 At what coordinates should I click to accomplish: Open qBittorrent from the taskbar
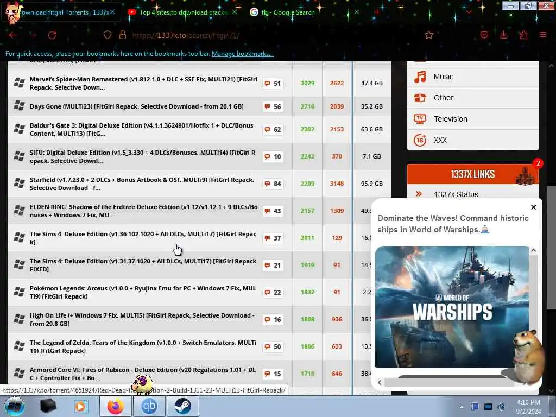tap(149, 406)
